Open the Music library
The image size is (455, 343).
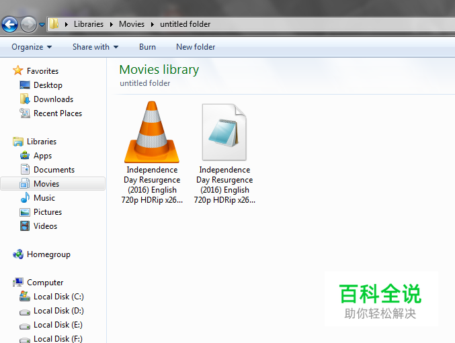[44, 198]
